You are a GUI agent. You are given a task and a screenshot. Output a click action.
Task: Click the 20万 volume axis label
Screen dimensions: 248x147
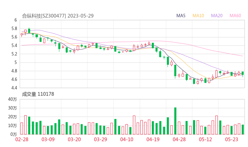click(12, 117)
